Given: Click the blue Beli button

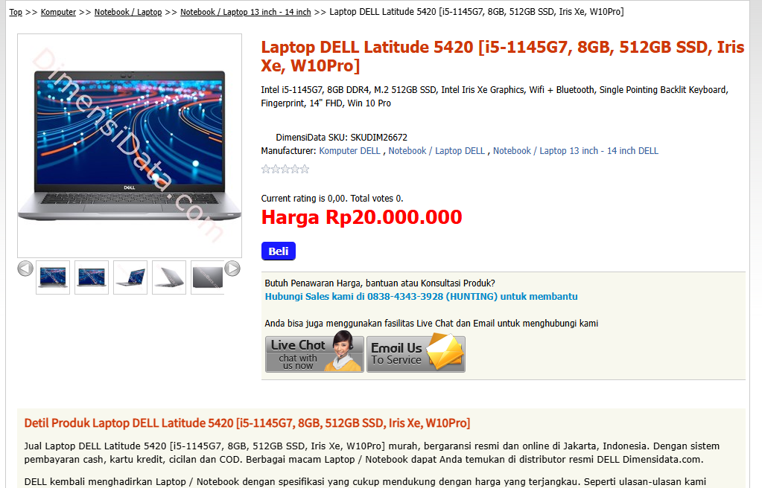Looking at the screenshot, I should click(279, 251).
